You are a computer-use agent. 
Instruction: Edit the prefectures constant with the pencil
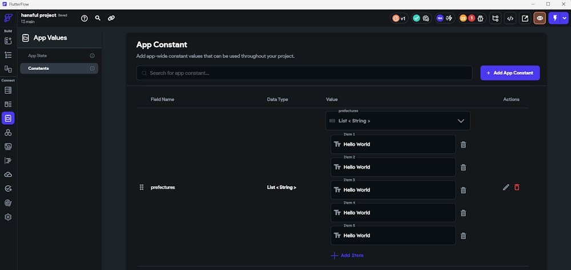click(x=505, y=187)
